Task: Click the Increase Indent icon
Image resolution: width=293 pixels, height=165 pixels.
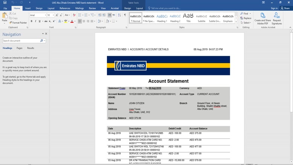Action: (104, 15)
